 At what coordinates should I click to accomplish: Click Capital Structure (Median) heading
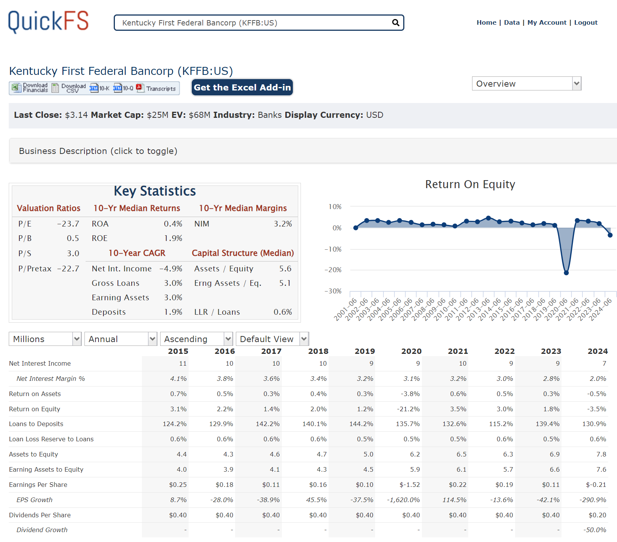click(243, 253)
